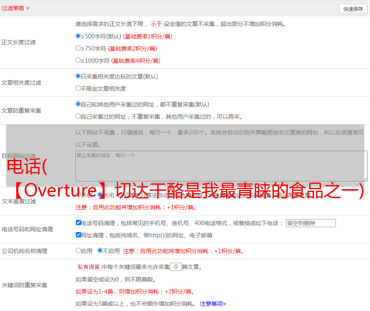Viewport: 370px width, 311px height.
Task: Choose 只采集相关度达标的文章 option
Action: click(78, 76)
